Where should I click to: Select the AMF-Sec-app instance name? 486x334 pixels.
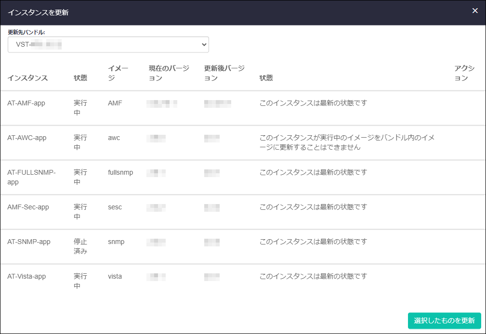point(28,207)
